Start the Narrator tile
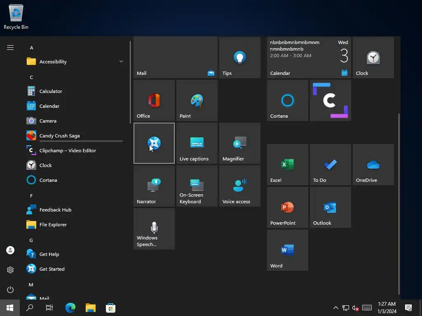 (x=154, y=186)
